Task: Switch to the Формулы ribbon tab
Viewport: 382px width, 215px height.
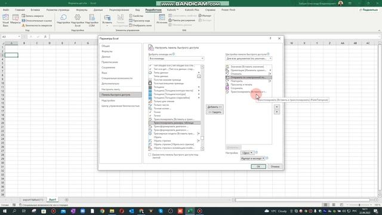Action: 82,10
